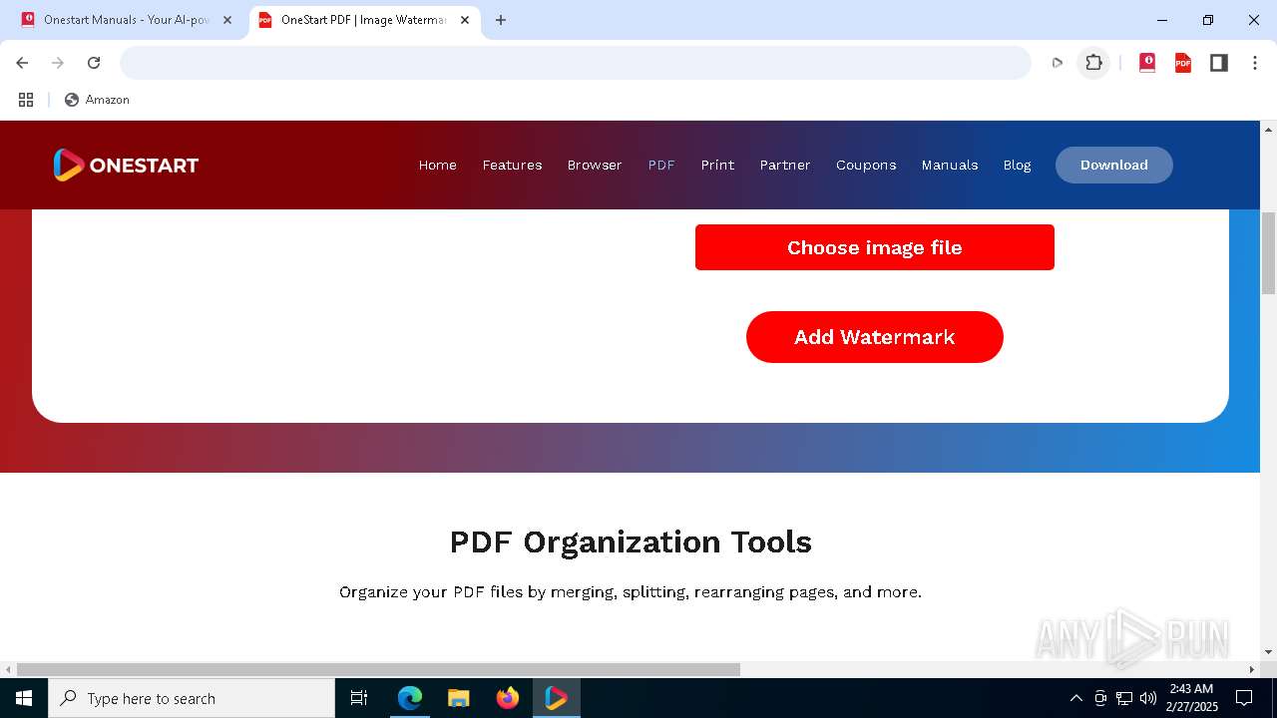This screenshot has height=718, width=1277.
Task: Click the address bar field
Action: coord(576,63)
